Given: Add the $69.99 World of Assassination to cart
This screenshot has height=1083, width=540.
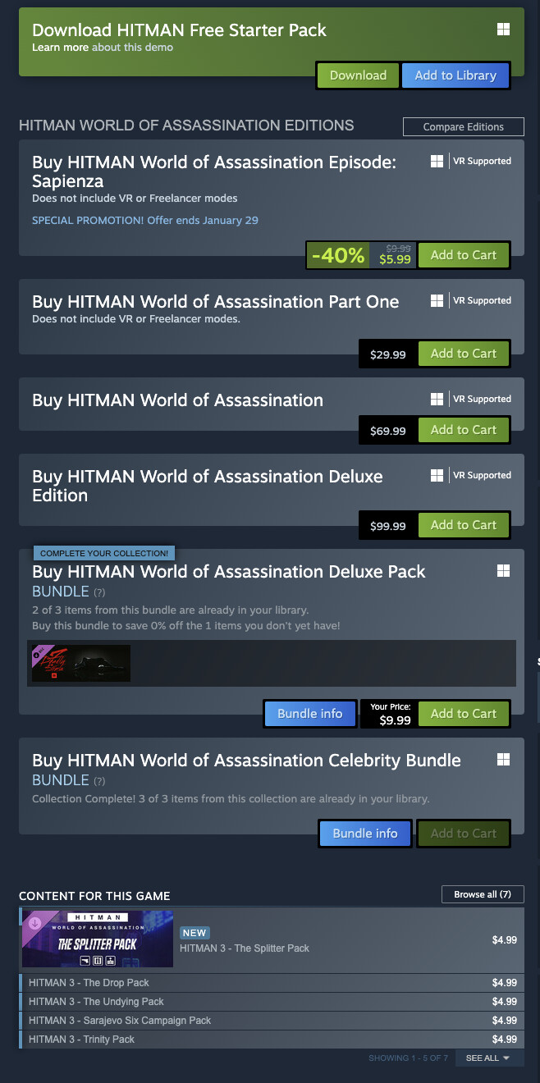Looking at the screenshot, I should point(464,430).
